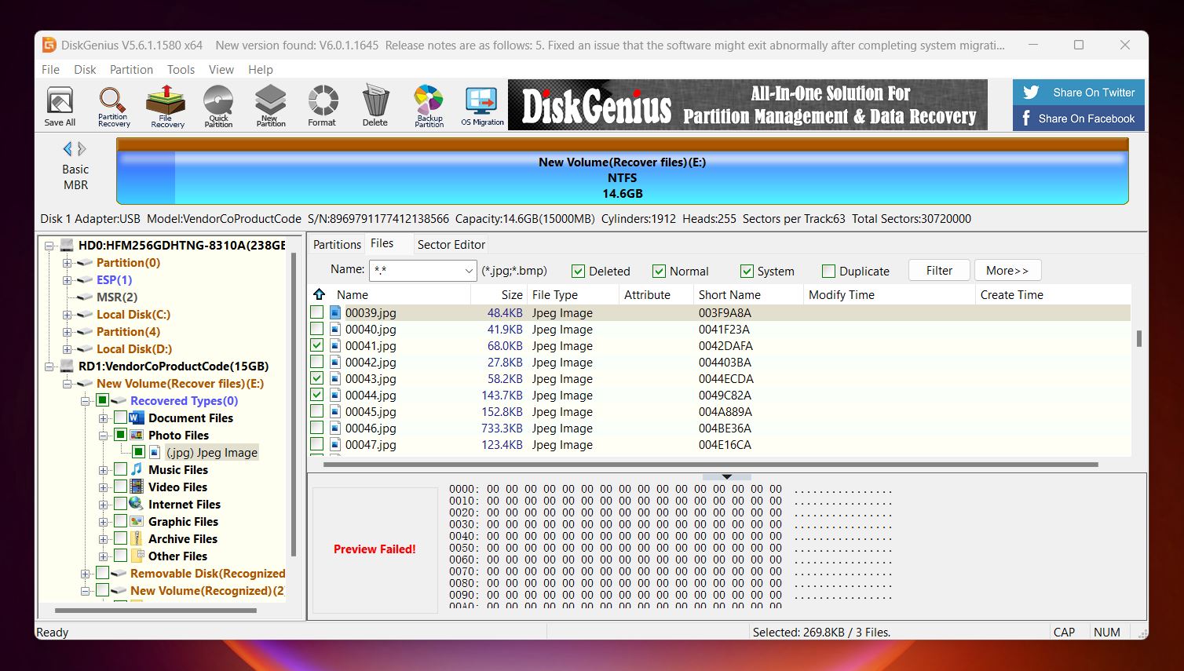Click the Archive Files zip icon
Image resolution: width=1184 pixels, height=671 pixels.
137,538
